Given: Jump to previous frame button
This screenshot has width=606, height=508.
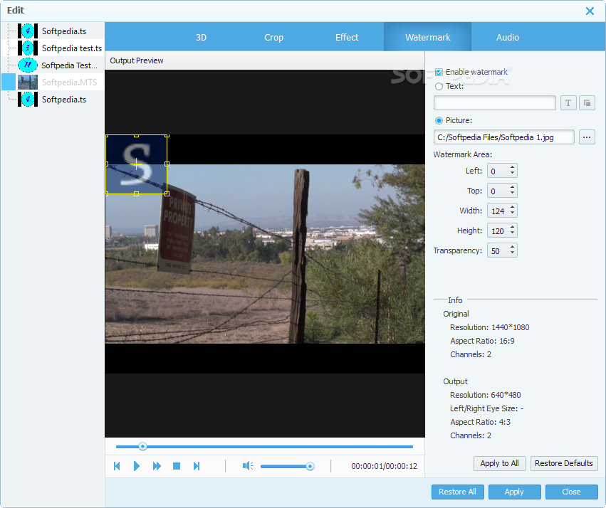Looking at the screenshot, I should (x=117, y=466).
